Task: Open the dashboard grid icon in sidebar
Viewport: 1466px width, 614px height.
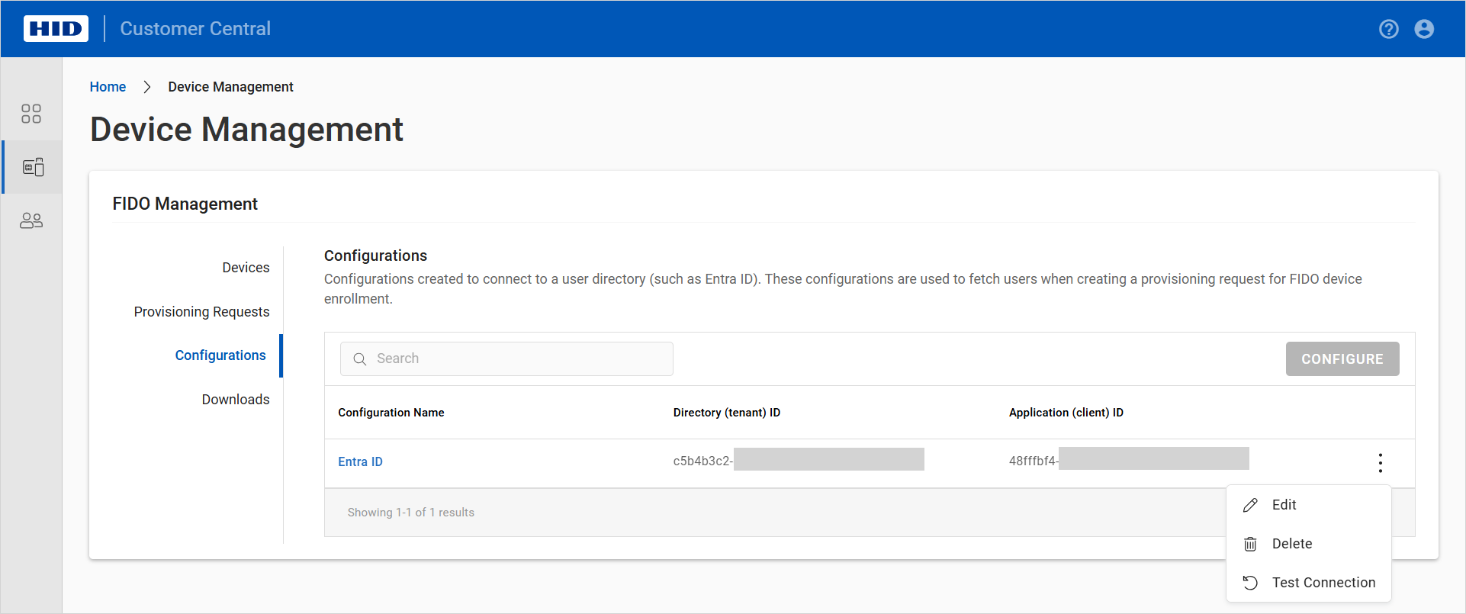Action: pos(31,114)
